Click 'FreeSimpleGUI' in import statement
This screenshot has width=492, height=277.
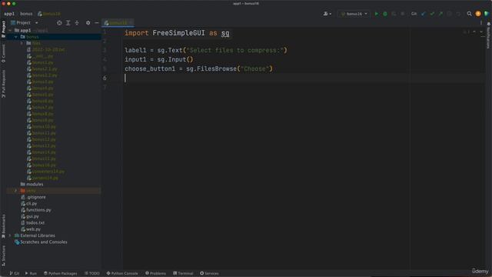tap(178, 33)
